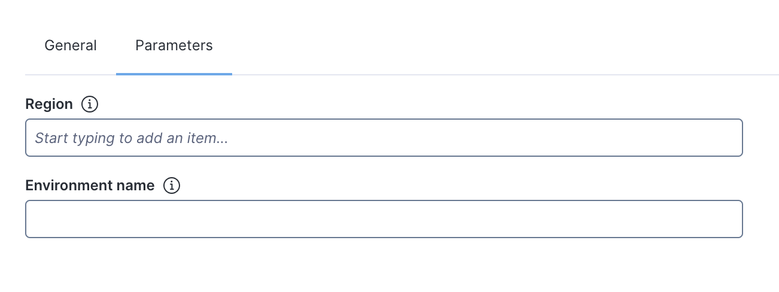This screenshot has height=292, width=779.
Task: Activate the Region multi-item entry box
Action: 384,138
